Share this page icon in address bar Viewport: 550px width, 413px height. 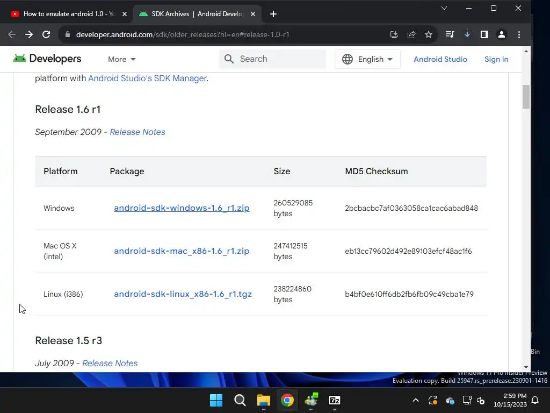click(x=411, y=34)
